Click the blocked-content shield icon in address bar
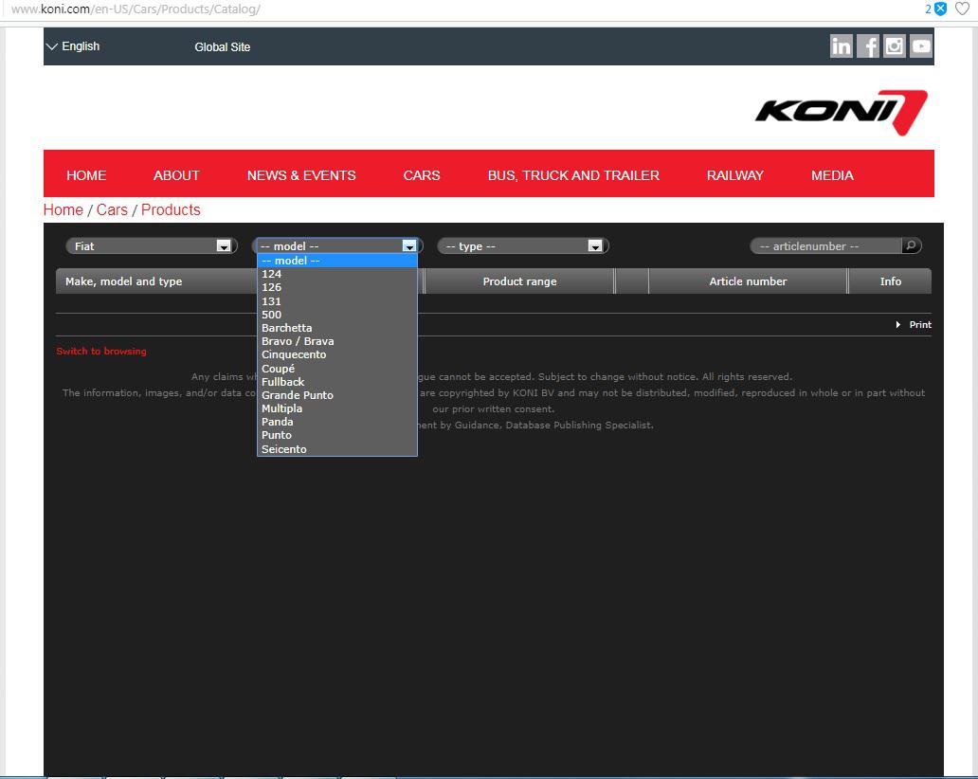This screenshot has width=978, height=779. coord(941,9)
